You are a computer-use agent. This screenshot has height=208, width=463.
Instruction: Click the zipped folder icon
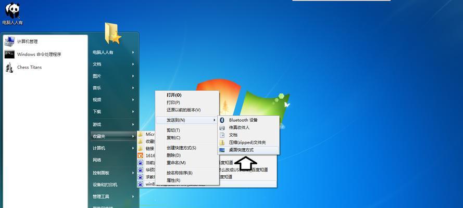pyautogui.click(x=222, y=142)
